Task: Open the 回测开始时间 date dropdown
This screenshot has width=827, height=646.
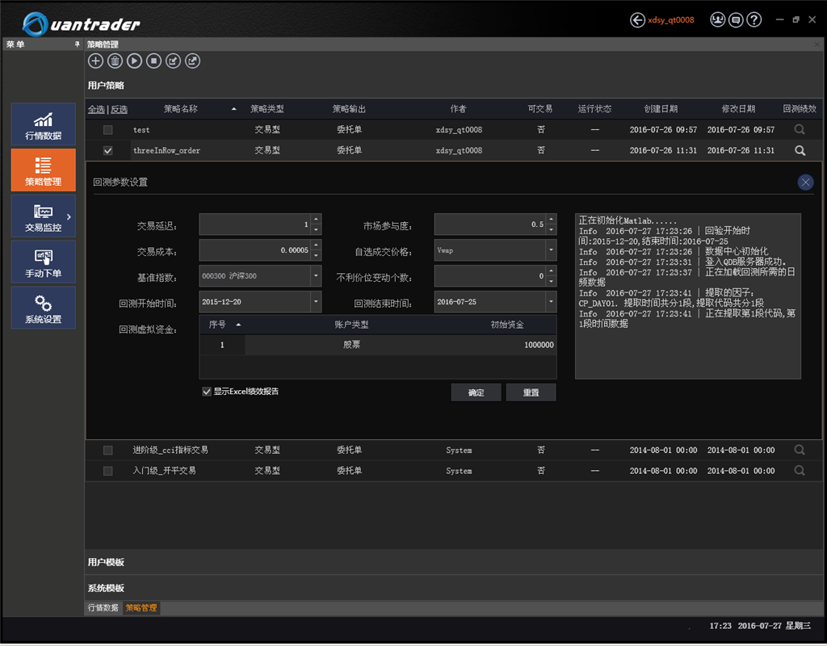Action: 316,303
